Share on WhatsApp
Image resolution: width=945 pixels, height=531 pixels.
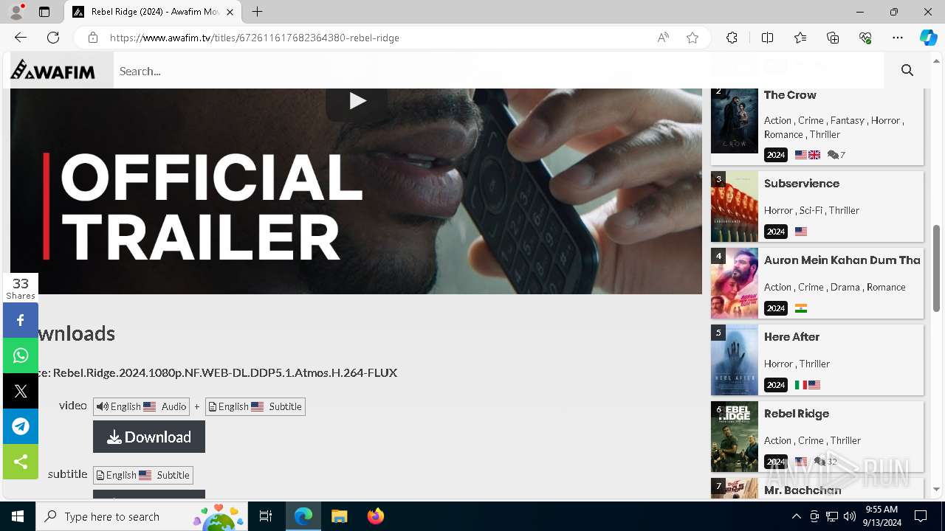21,355
